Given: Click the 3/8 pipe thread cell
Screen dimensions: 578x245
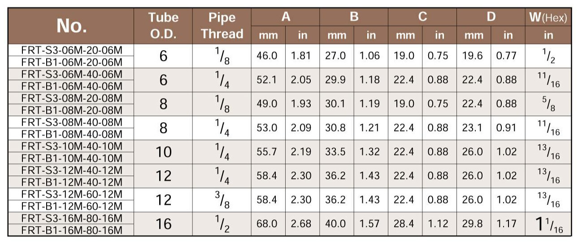Looking at the screenshot, I should pos(222,200).
